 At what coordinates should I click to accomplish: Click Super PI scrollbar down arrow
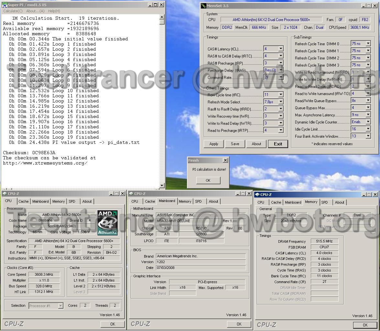(162, 186)
